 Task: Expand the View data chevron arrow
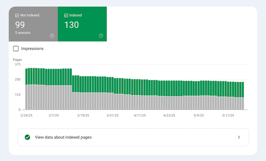(239, 137)
